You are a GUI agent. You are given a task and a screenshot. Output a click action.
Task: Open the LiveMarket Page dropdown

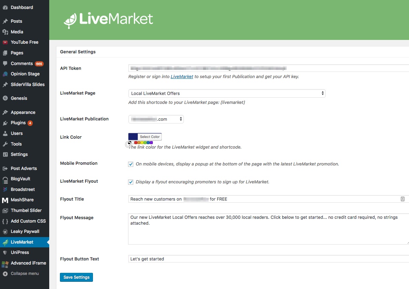point(227,93)
